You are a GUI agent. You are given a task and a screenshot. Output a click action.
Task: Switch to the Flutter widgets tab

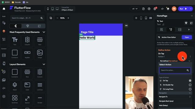pos(16,26)
